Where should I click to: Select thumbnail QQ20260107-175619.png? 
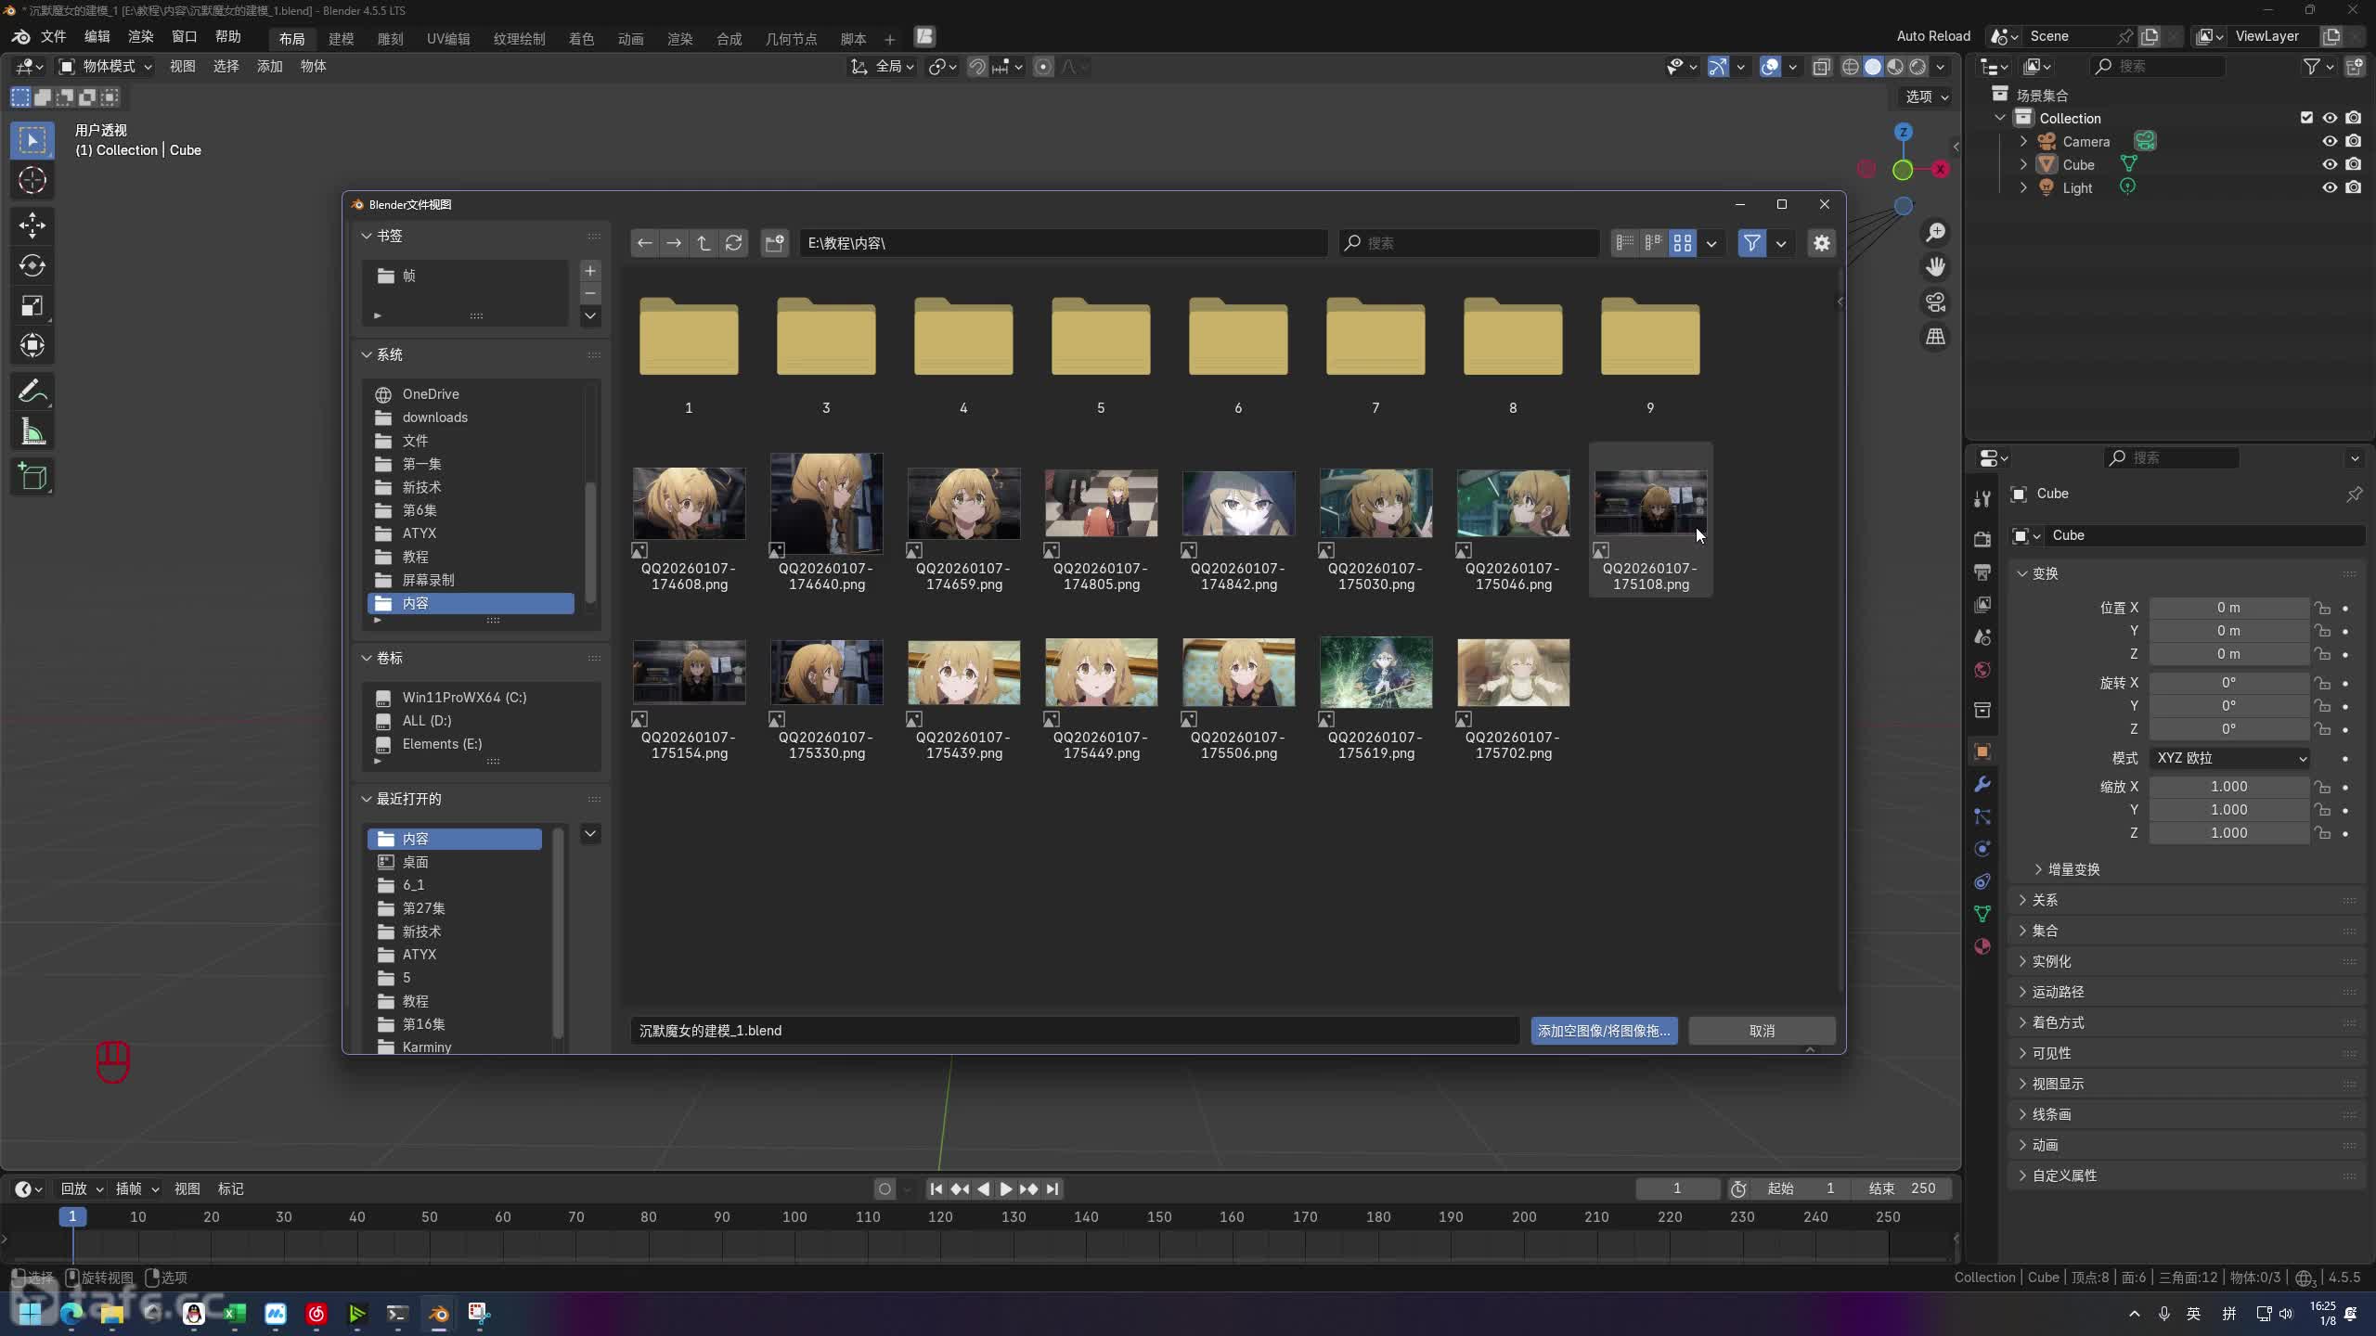1375,673
